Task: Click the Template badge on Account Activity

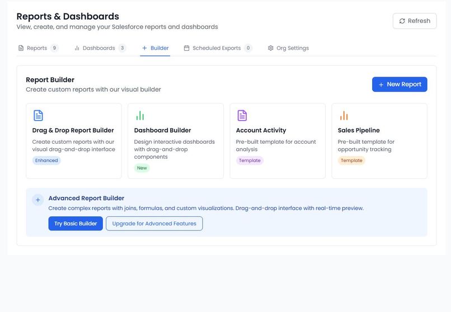Action: [x=250, y=160]
